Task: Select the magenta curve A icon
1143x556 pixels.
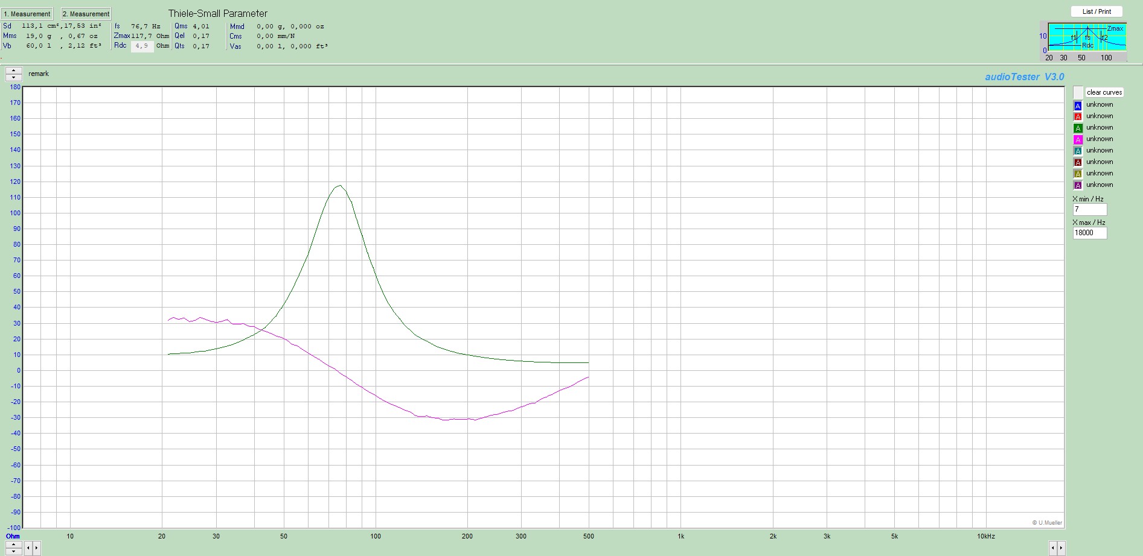Action: coord(1078,140)
